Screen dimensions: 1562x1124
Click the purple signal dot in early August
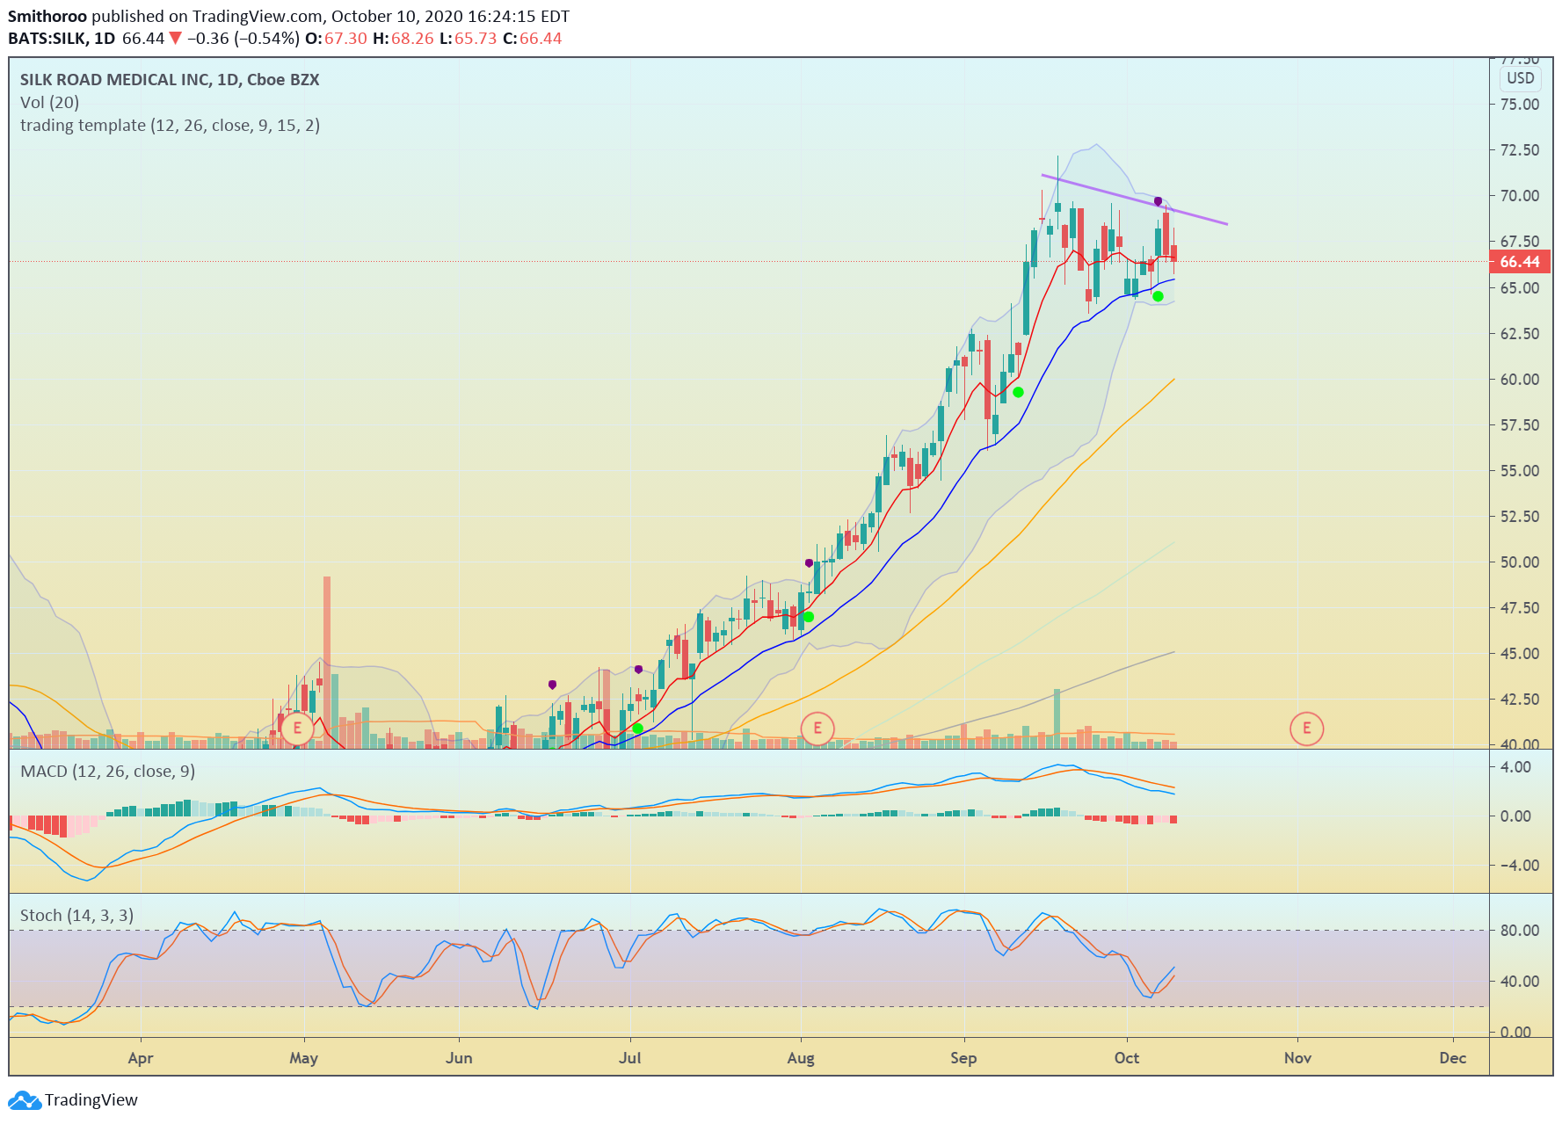(x=809, y=562)
